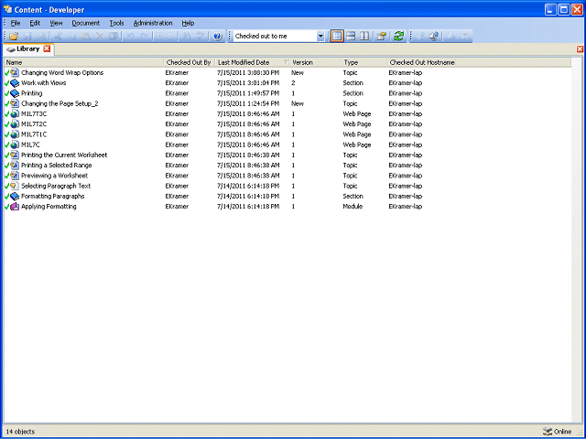This screenshot has height=439, width=586.
Task: Open the Tools menu
Action: click(116, 23)
